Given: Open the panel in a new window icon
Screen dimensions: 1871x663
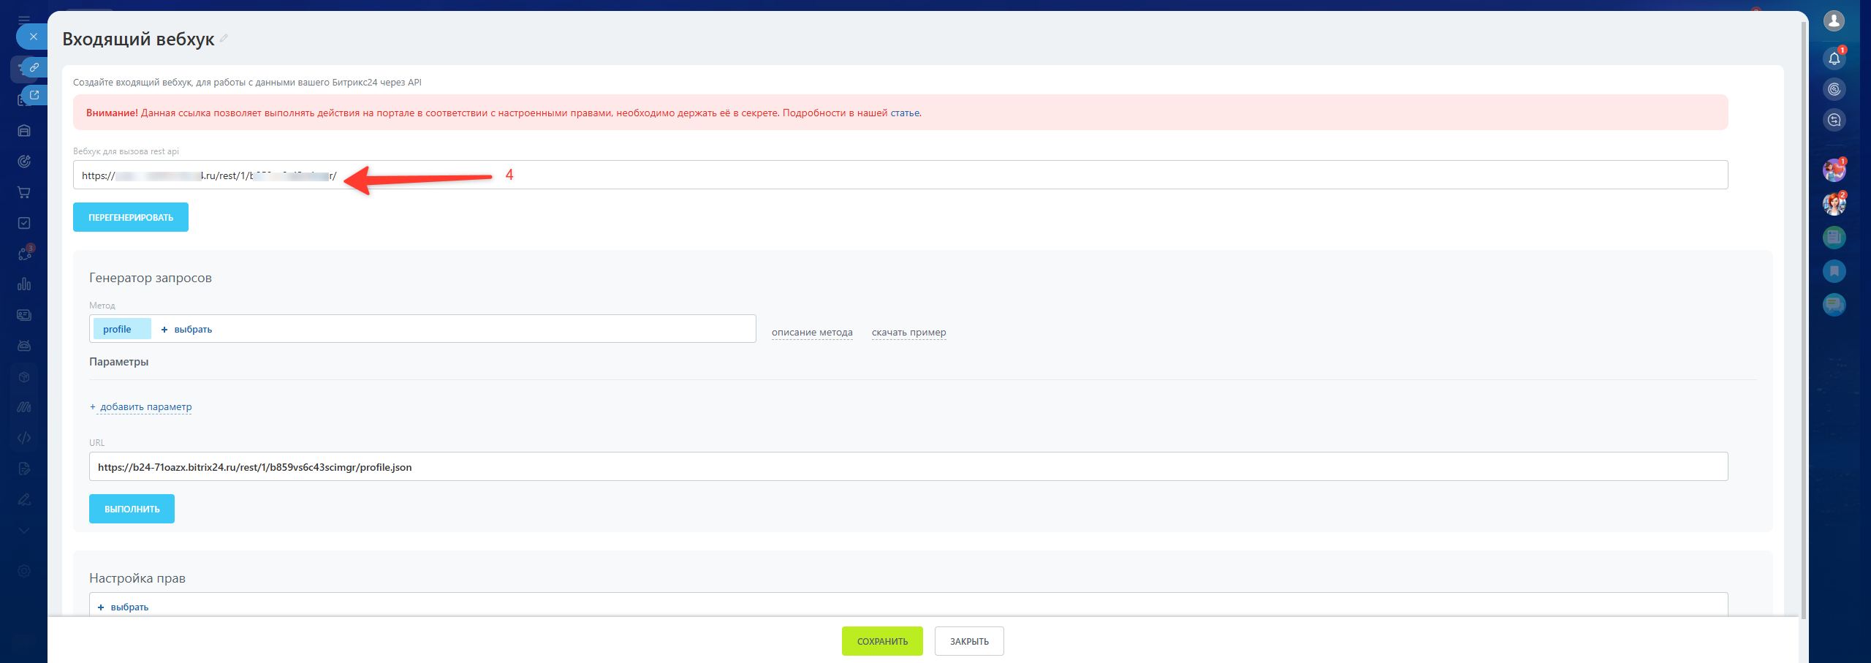Looking at the screenshot, I should (x=34, y=95).
